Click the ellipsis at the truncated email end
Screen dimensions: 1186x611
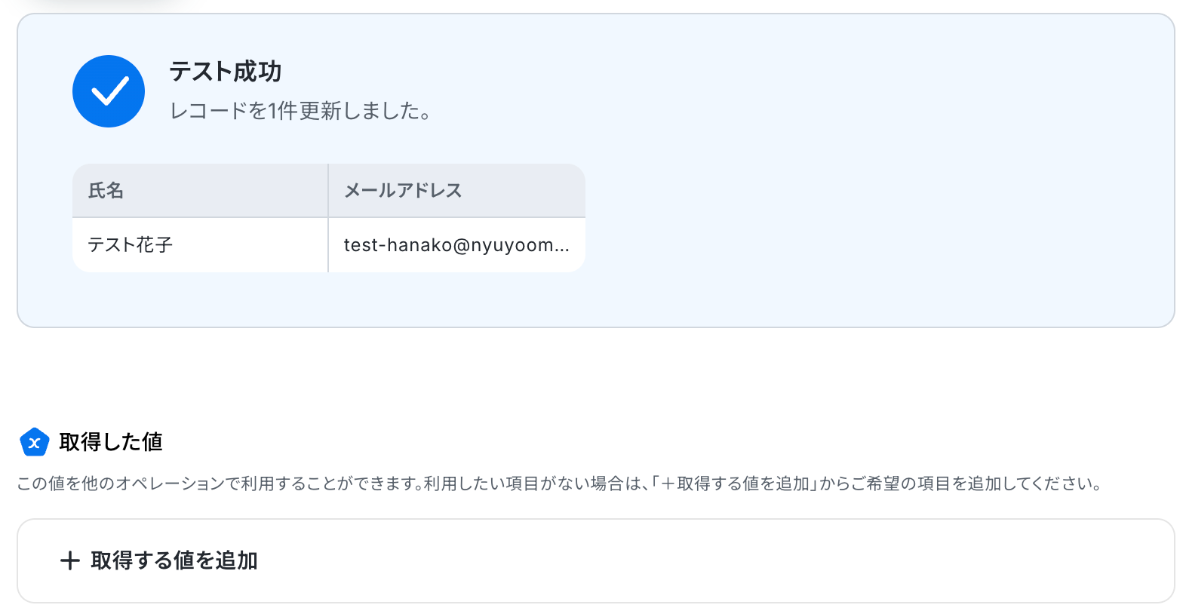click(x=561, y=247)
